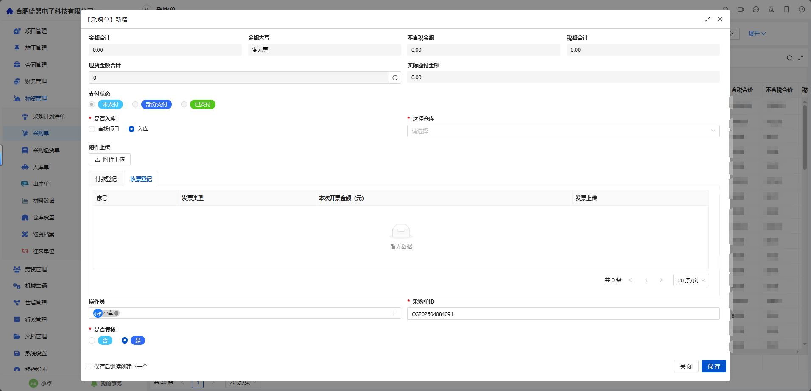Open the 选择仓库 dropdown

[x=563, y=131]
